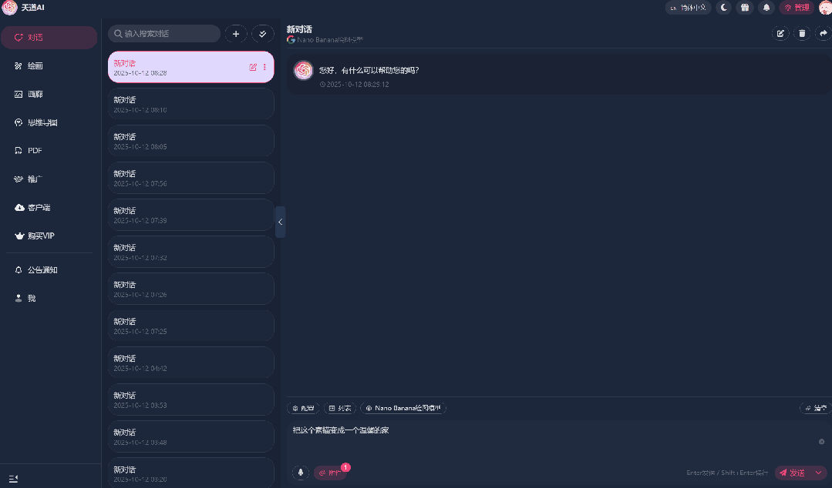The height and width of the screenshot is (488, 832).
Task: Click the microphone voice input icon
Action: (300, 472)
